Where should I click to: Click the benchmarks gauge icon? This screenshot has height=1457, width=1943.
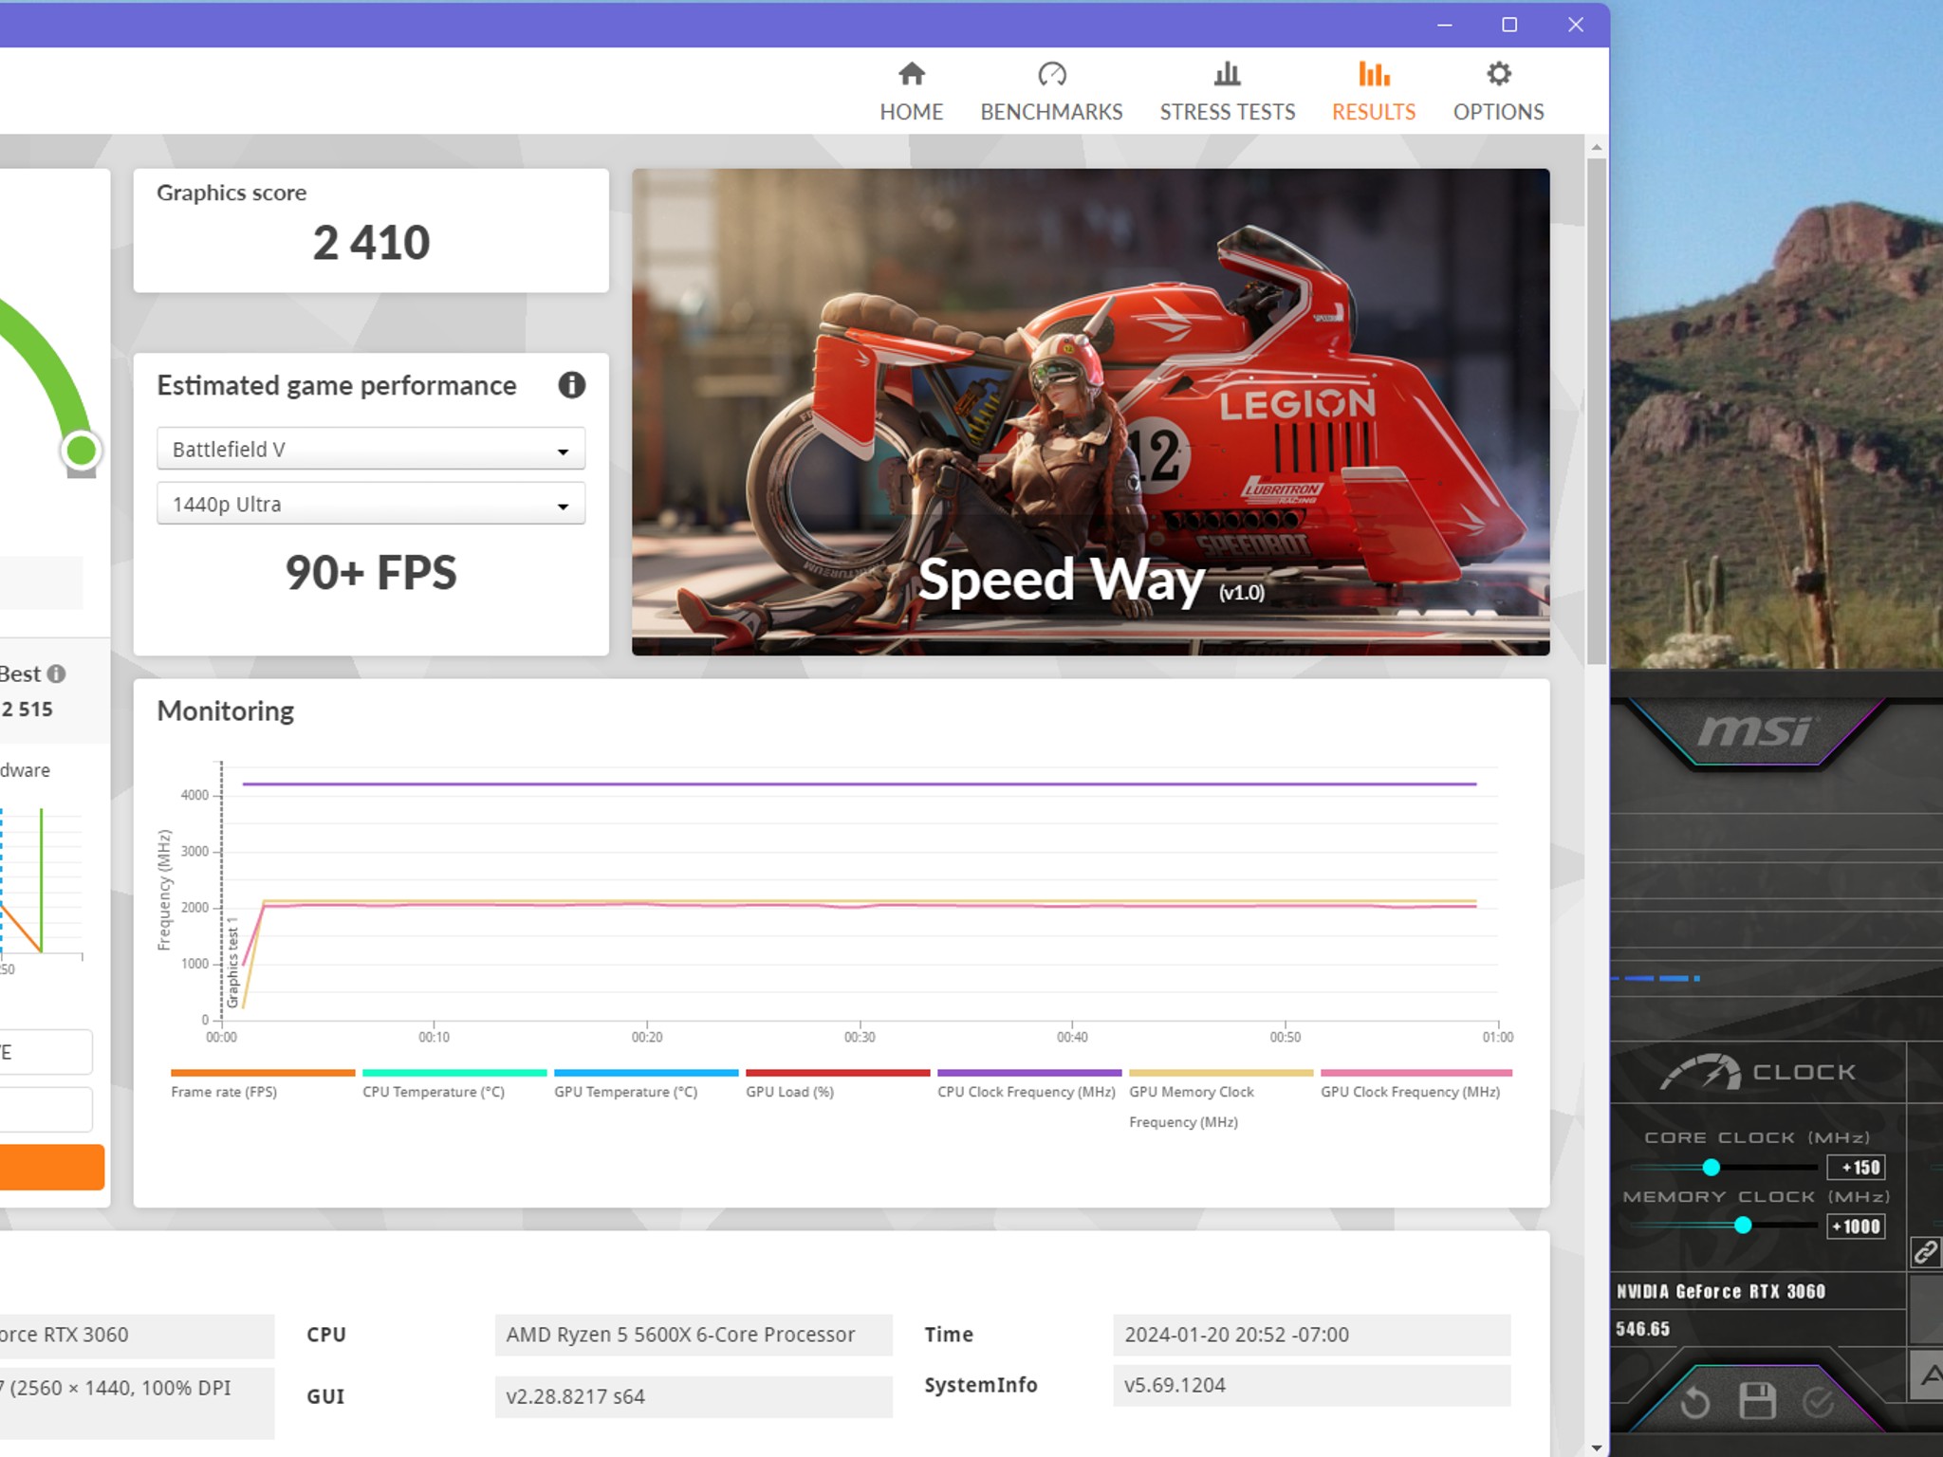[x=1052, y=73]
